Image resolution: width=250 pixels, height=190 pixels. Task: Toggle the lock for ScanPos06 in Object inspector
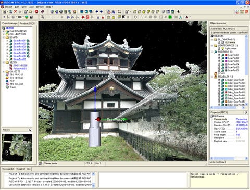coord(219,70)
